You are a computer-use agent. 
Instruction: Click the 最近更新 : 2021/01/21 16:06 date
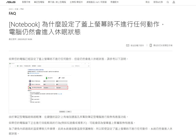pos(20,39)
